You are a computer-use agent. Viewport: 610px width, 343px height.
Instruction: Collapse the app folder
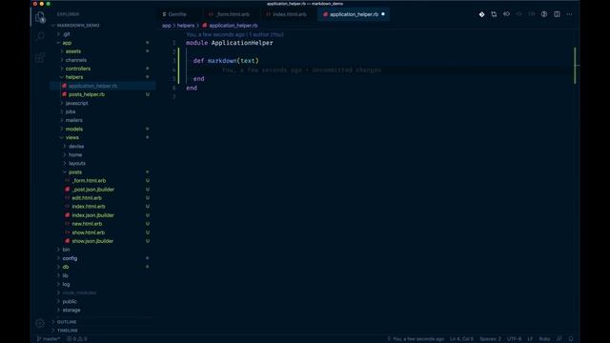[x=67, y=43]
